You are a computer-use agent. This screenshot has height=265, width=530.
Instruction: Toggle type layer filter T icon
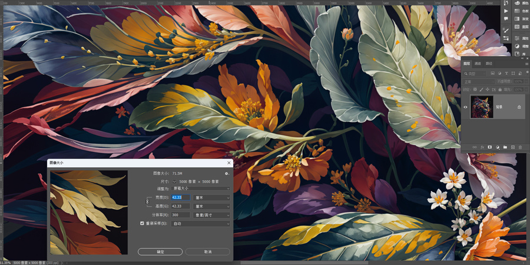click(506, 73)
